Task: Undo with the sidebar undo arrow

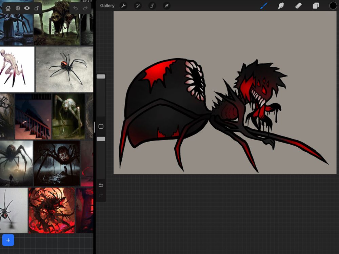Action: pos(101,185)
